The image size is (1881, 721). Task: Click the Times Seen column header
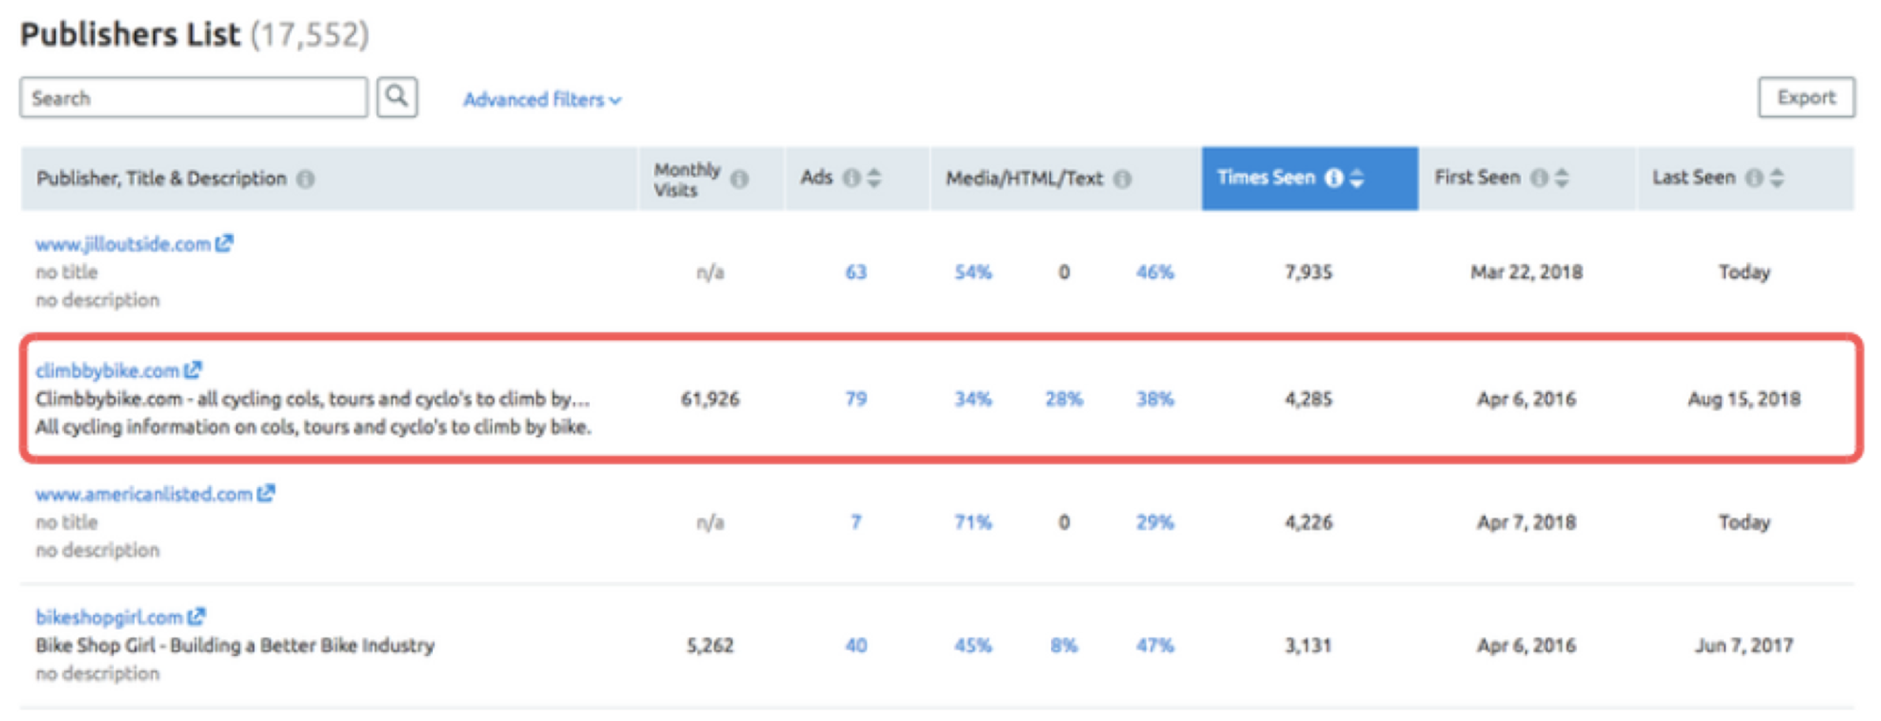(1310, 178)
